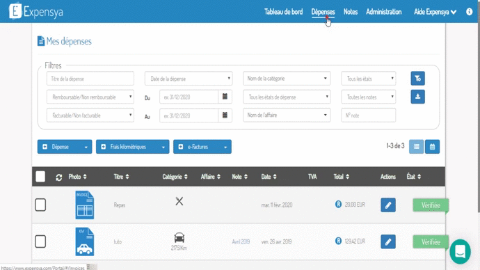
Task: Check the Repas expense row checkbox
Action: pos(40,205)
